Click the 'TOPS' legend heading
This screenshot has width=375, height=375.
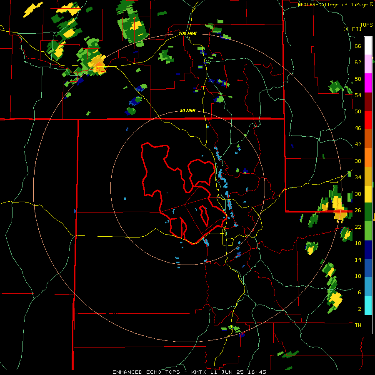[x=366, y=25]
